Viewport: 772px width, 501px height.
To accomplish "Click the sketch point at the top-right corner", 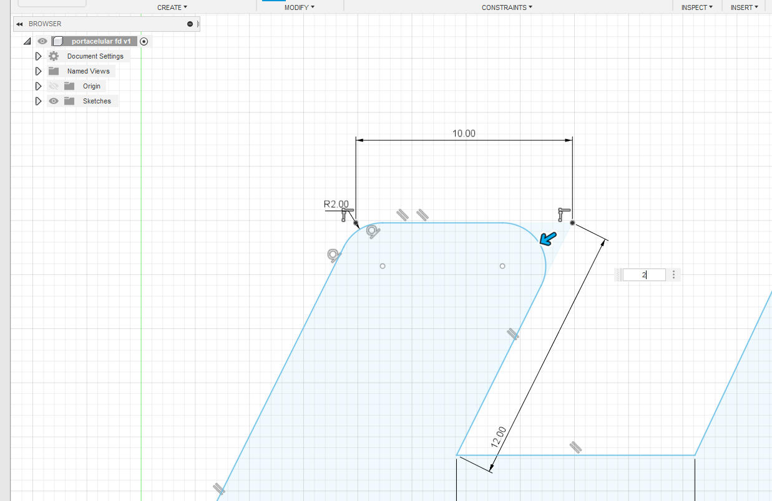I will pyautogui.click(x=572, y=222).
